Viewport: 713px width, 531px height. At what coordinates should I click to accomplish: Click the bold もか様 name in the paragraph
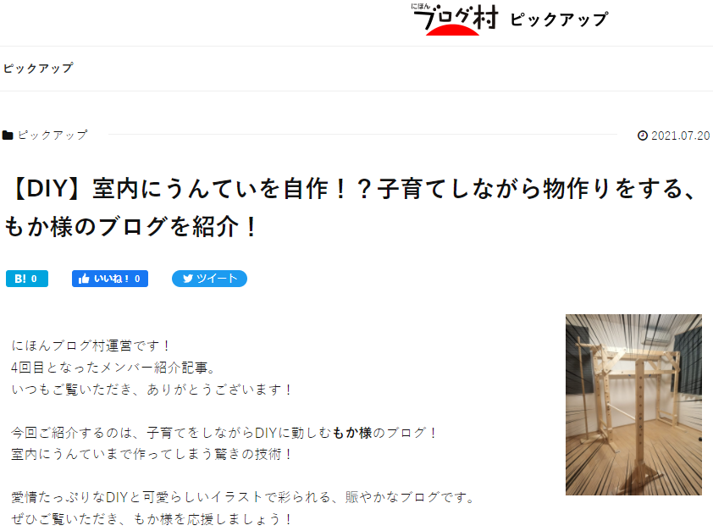pyautogui.click(x=352, y=433)
